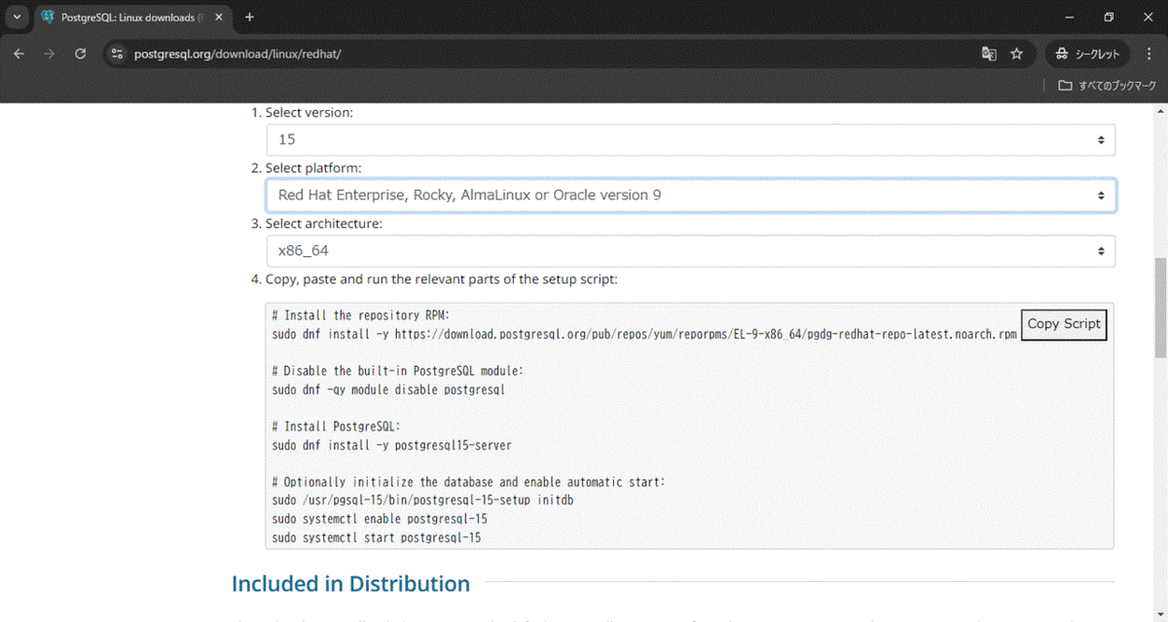Screen dimensions: 1168x622
Task: Click the 'systemctl start postgresql-15' line
Action: pos(377,537)
